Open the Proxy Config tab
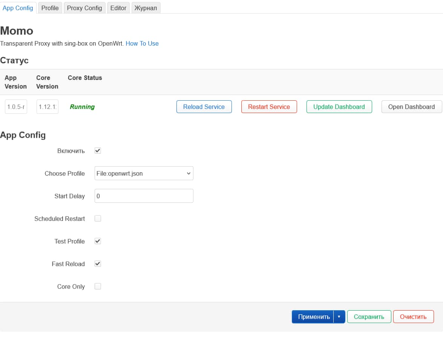Viewport: 443px width, 340px height. click(x=84, y=8)
